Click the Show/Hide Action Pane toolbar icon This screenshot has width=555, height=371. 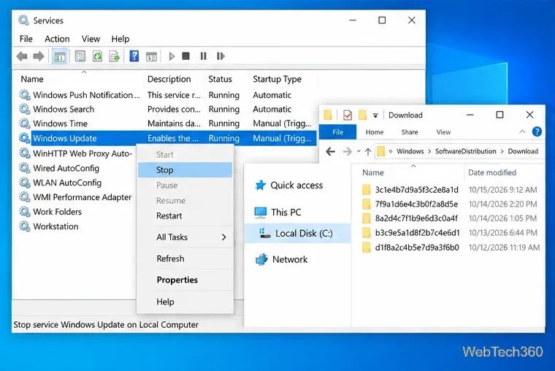click(x=151, y=56)
